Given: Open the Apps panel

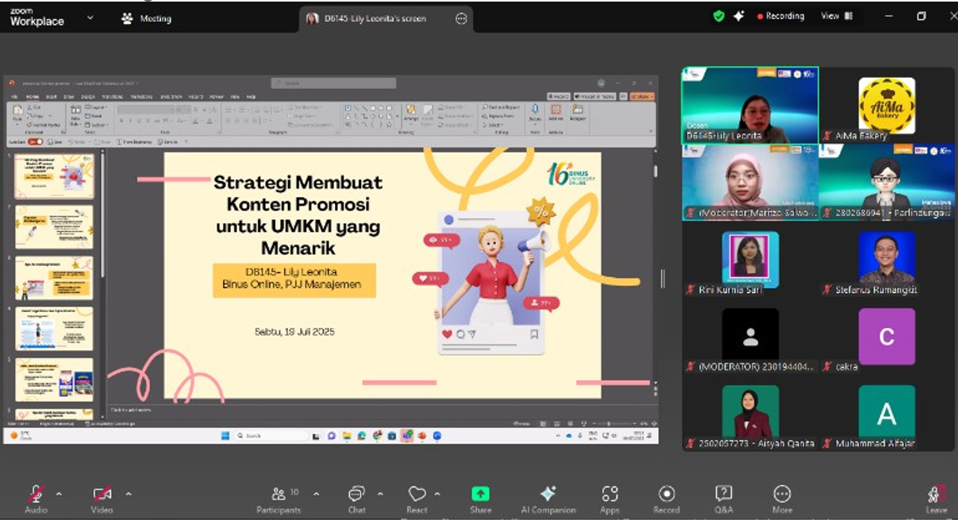Looking at the screenshot, I should coord(610,494).
